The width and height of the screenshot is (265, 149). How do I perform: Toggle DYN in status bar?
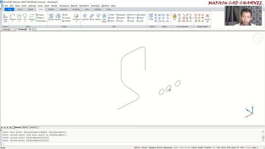[229, 148]
